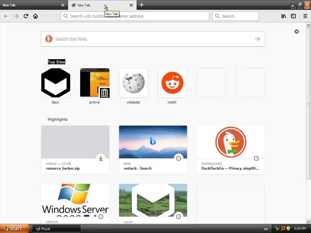
Task: Click the DuckDuckGo logo in web search box
Action: (x=49, y=39)
